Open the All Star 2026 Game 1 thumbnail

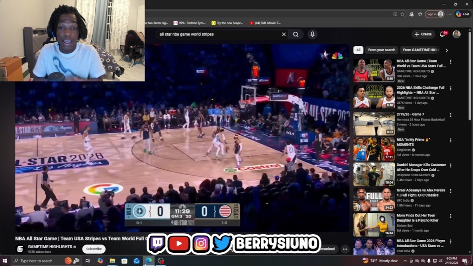(374, 70)
